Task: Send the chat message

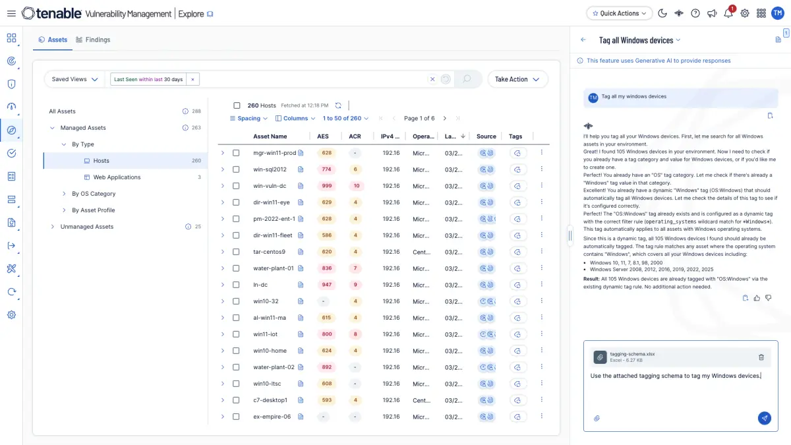Action: [x=764, y=418]
